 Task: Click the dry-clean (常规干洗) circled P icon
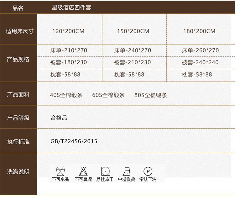[148, 171]
